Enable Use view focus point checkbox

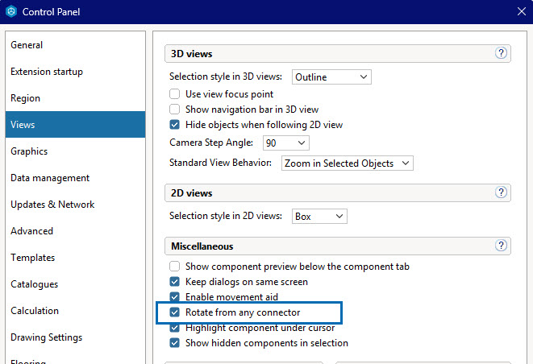point(175,94)
